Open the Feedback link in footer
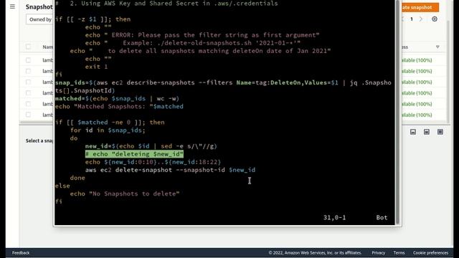 click(21, 253)
